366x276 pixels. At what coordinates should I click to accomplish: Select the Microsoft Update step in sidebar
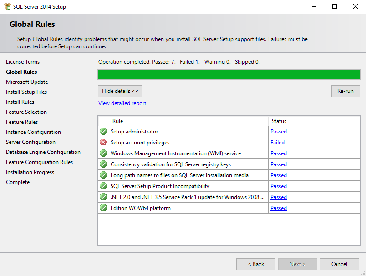pos(27,82)
